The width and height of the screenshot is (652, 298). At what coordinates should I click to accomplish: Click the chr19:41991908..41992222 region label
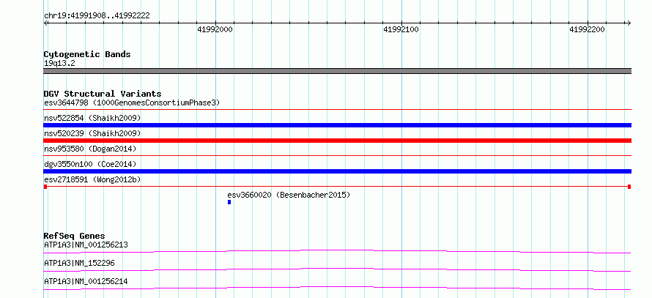[x=97, y=16]
